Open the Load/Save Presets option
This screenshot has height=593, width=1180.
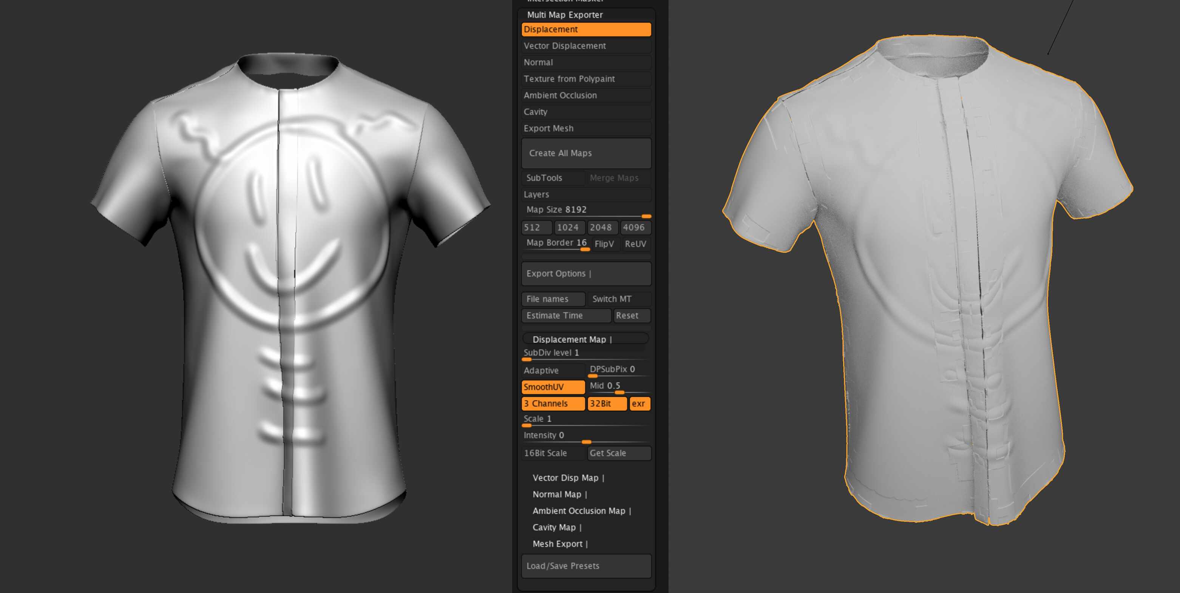(586, 566)
